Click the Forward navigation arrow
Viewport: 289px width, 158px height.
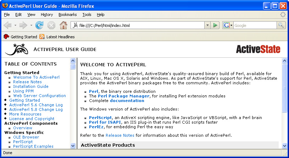pyautogui.click(x=23, y=25)
